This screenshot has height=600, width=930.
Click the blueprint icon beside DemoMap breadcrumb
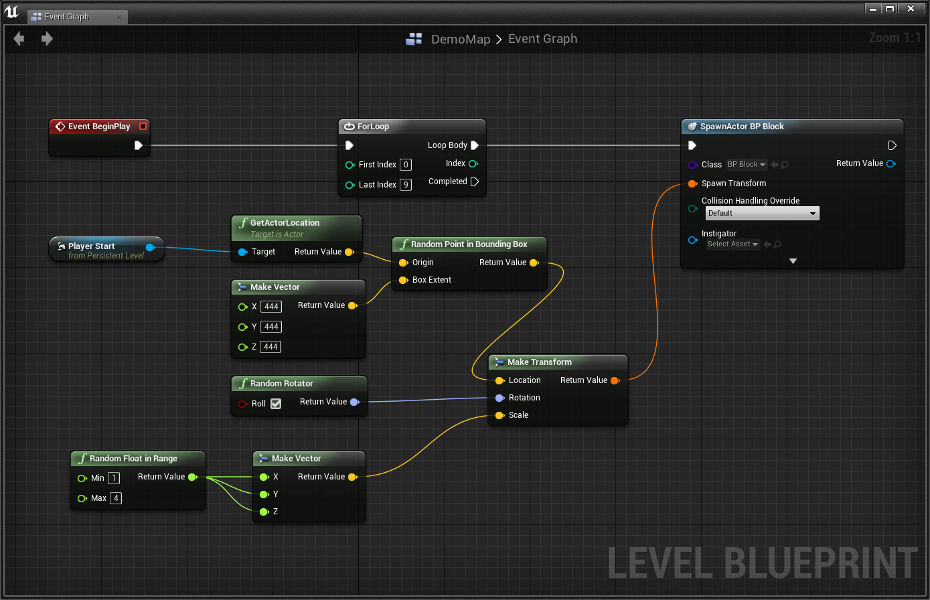pyautogui.click(x=414, y=39)
